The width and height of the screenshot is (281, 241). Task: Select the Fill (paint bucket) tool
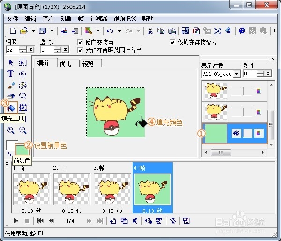11,108
